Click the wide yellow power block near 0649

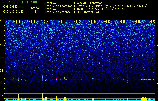[x=144, y=99]
